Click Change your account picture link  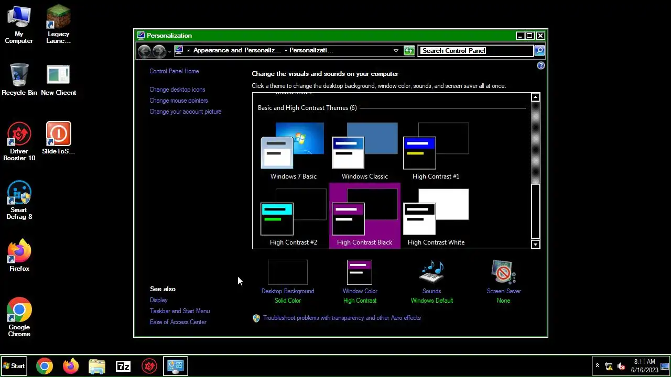pyautogui.click(x=185, y=112)
